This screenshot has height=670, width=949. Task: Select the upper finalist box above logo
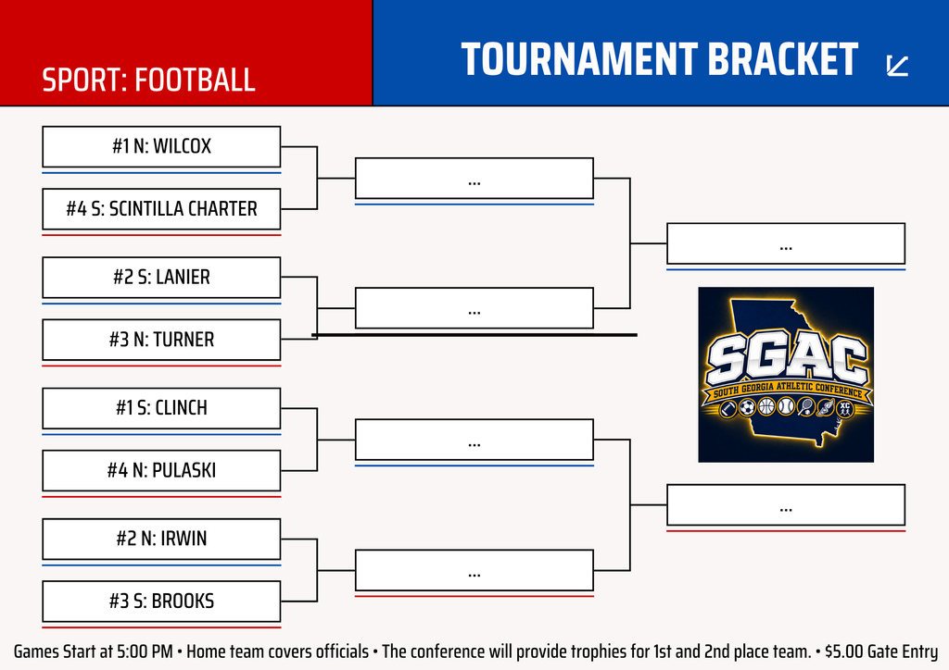point(786,243)
